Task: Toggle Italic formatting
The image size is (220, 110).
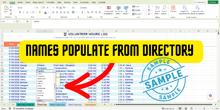Action: 24,12
